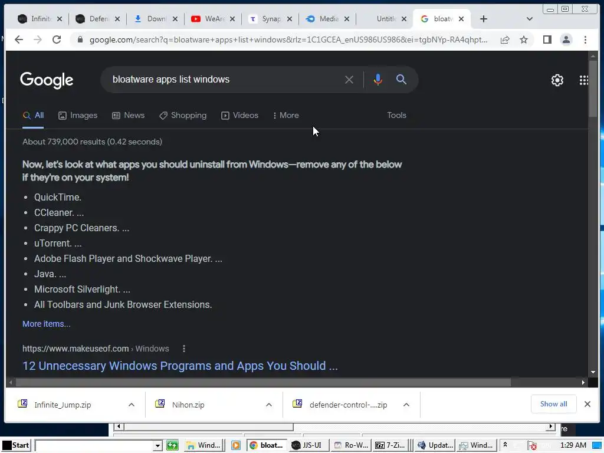Click the More items link
This screenshot has width=604, height=453.
46,324
